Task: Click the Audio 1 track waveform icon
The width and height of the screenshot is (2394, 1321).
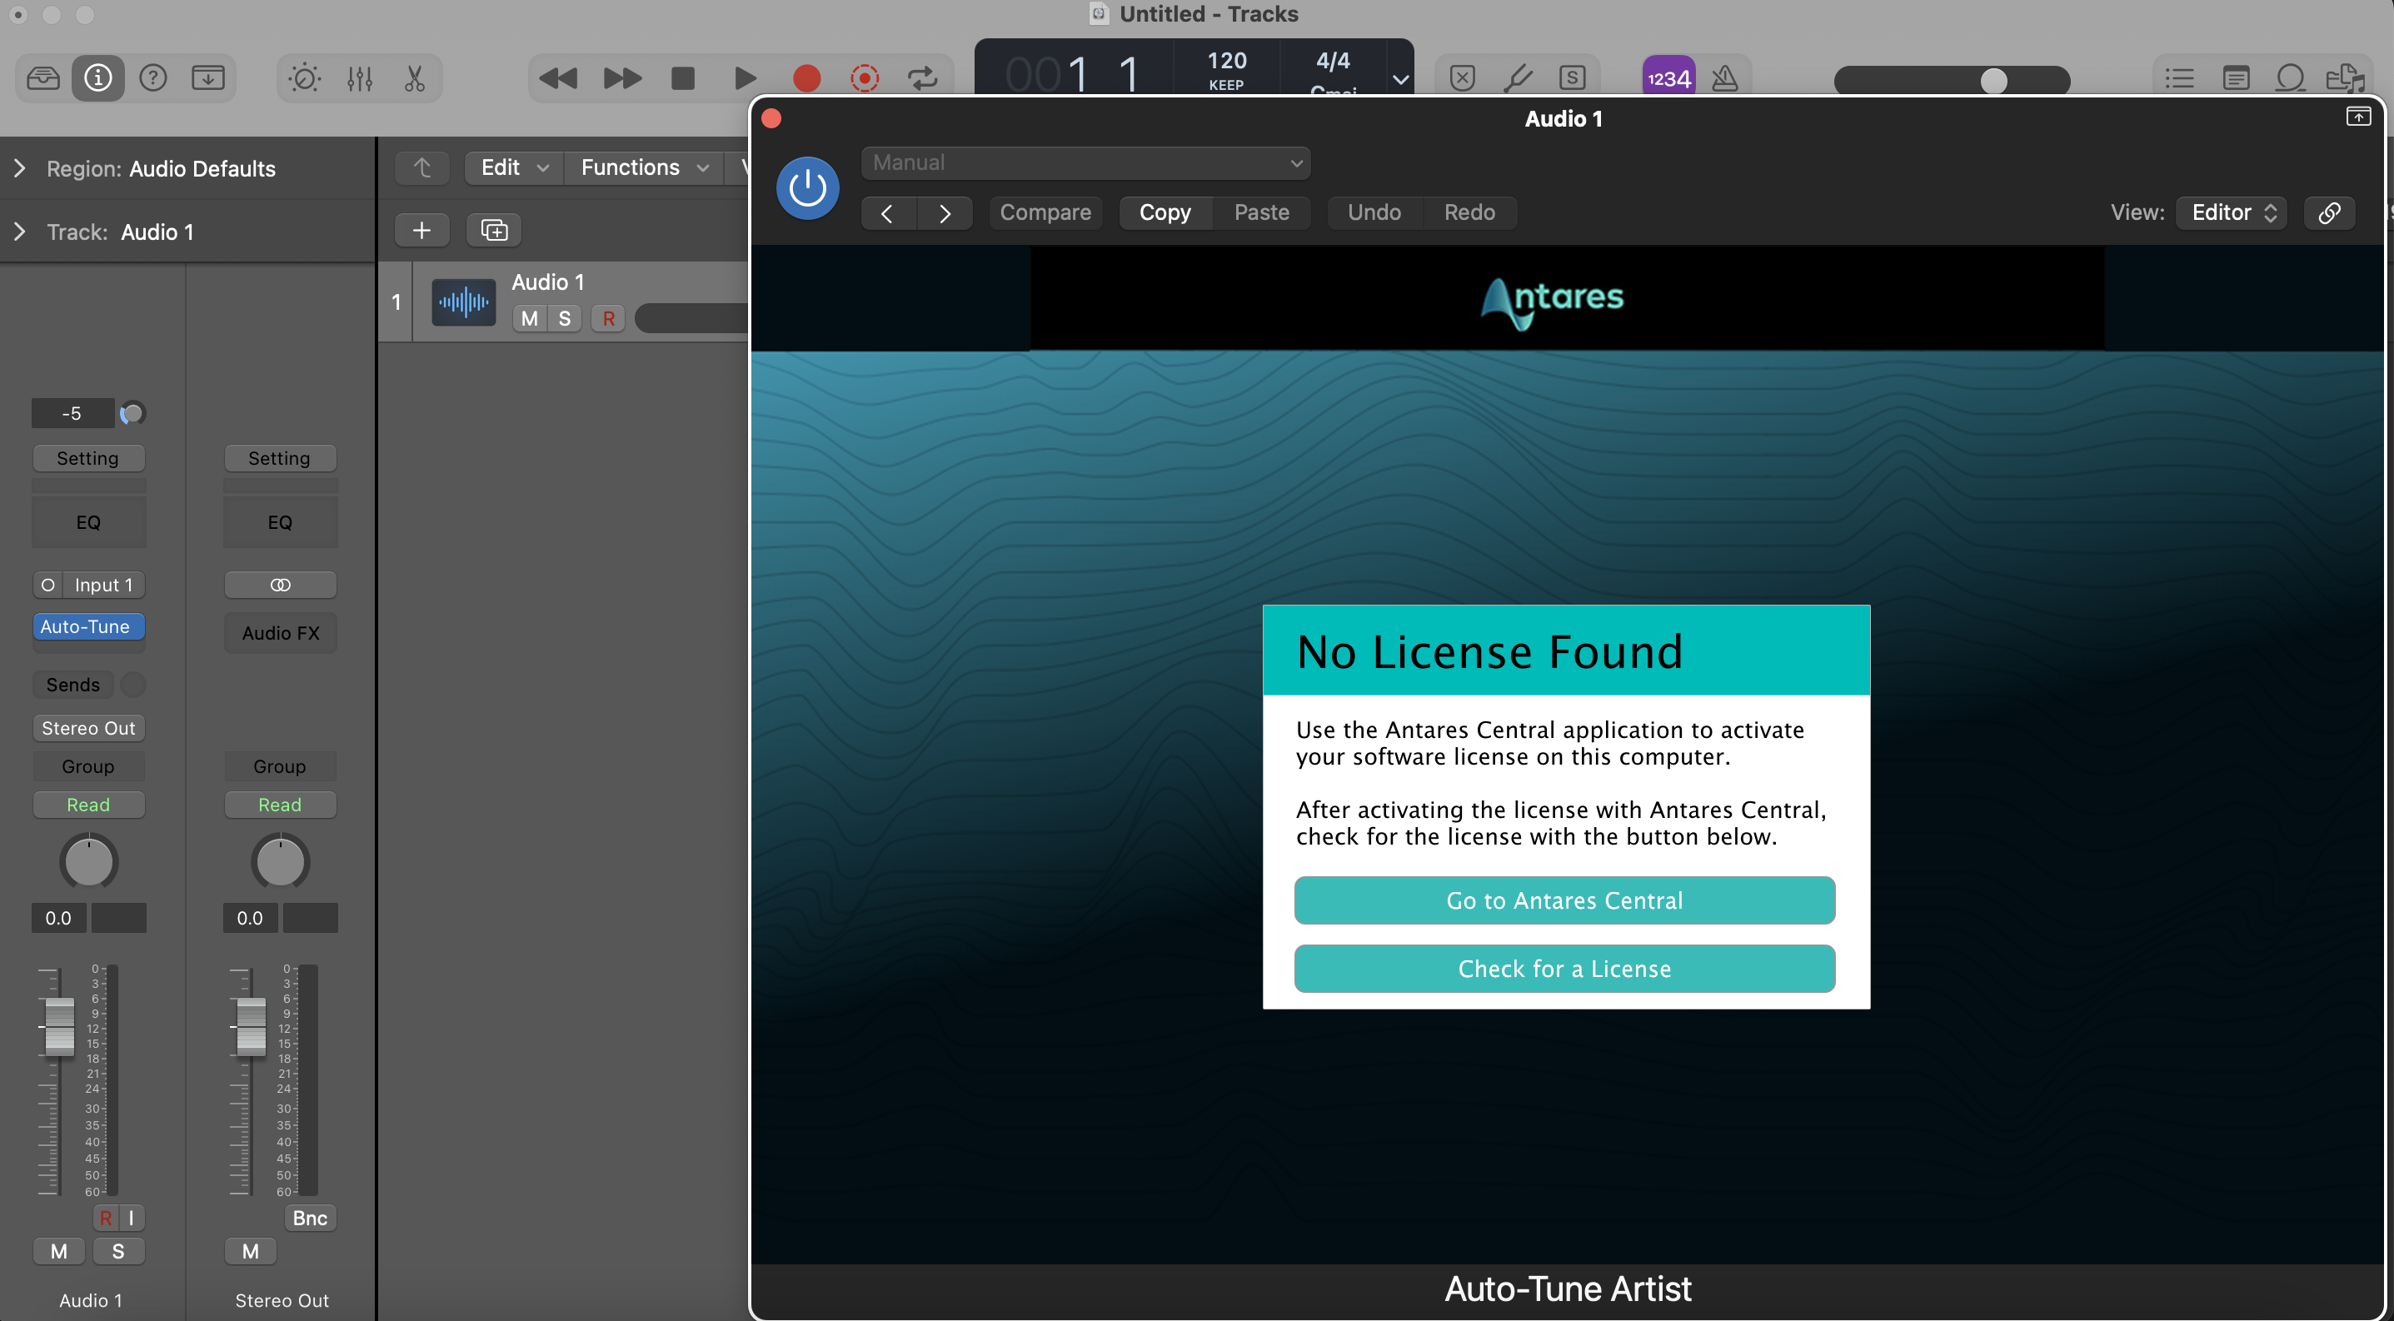Action: pyautogui.click(x=464, y=302)
